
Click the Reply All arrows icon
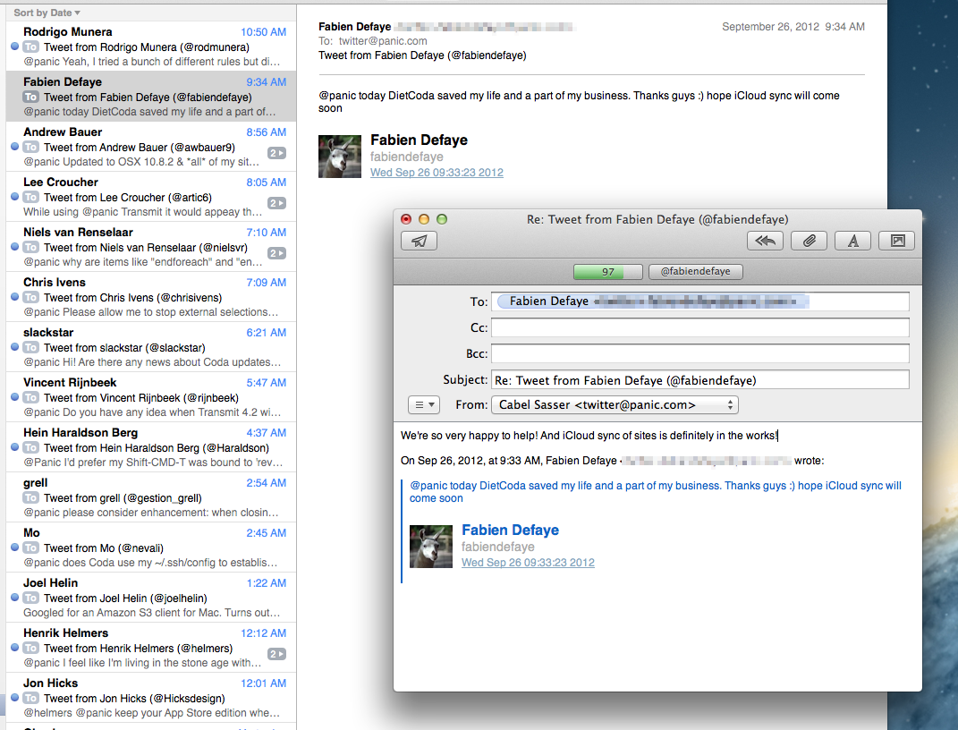pyautogui.click(x=765, y=241)
